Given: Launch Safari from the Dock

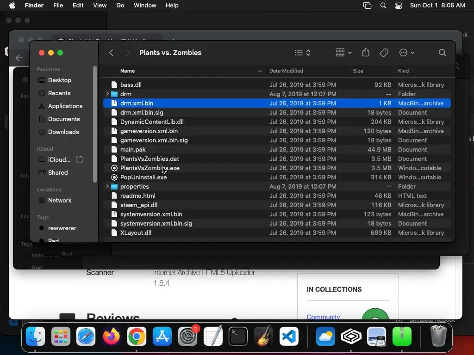Looking at the screenshot, I should coord(86,337).
